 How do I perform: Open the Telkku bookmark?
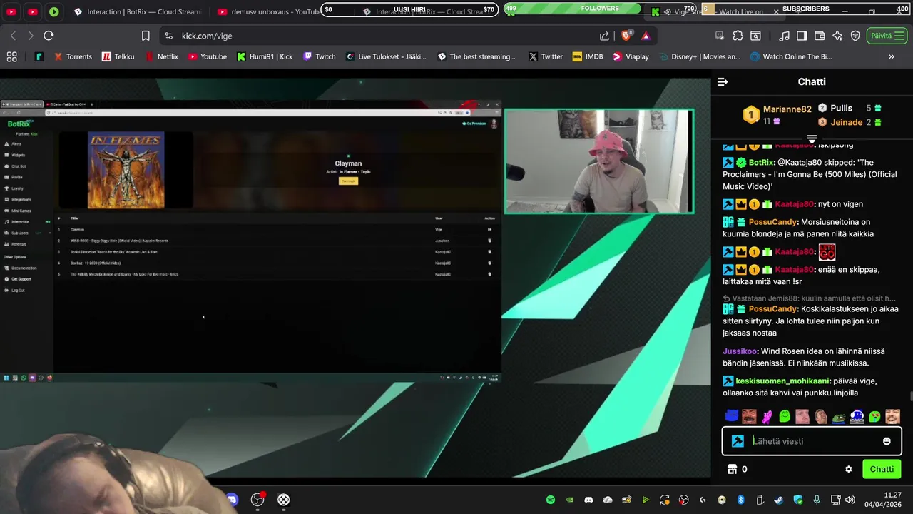point(118,56)
